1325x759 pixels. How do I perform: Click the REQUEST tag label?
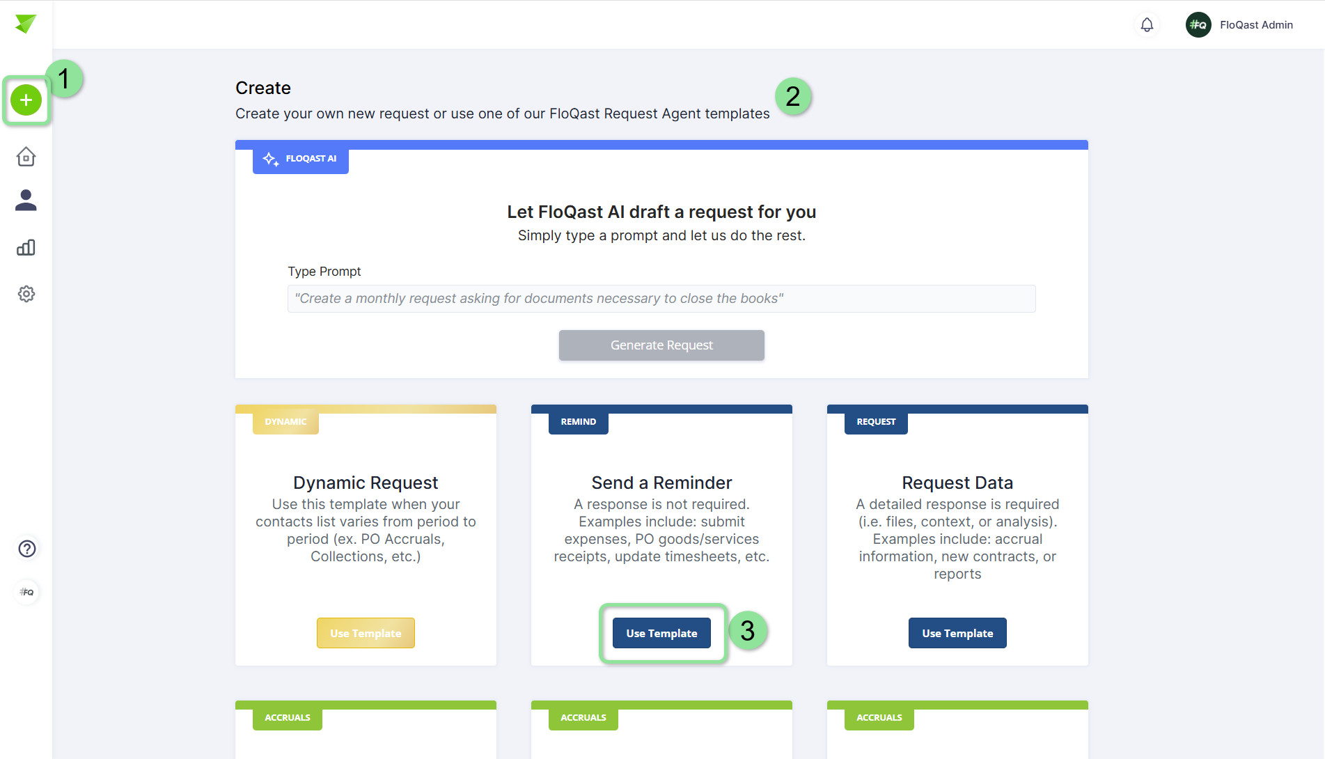click(x=876, y=422)
